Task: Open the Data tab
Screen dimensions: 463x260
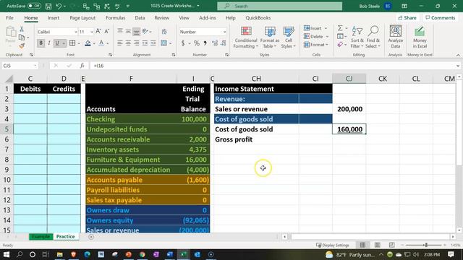Action: click(x=140, y=18)
